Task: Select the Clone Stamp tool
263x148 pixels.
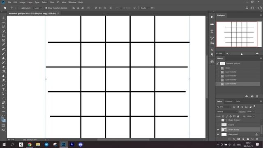Action: coord(3,58)
